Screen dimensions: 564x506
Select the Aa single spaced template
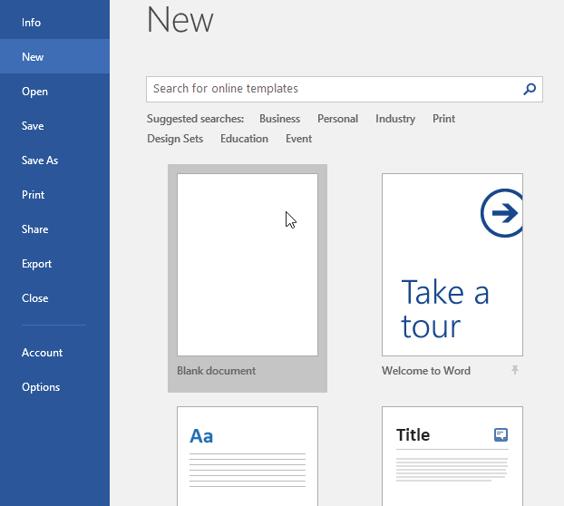tap(248, 456)
